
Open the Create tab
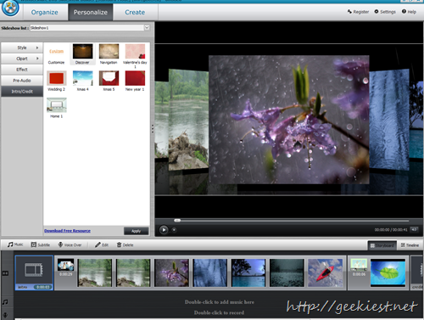135,13
